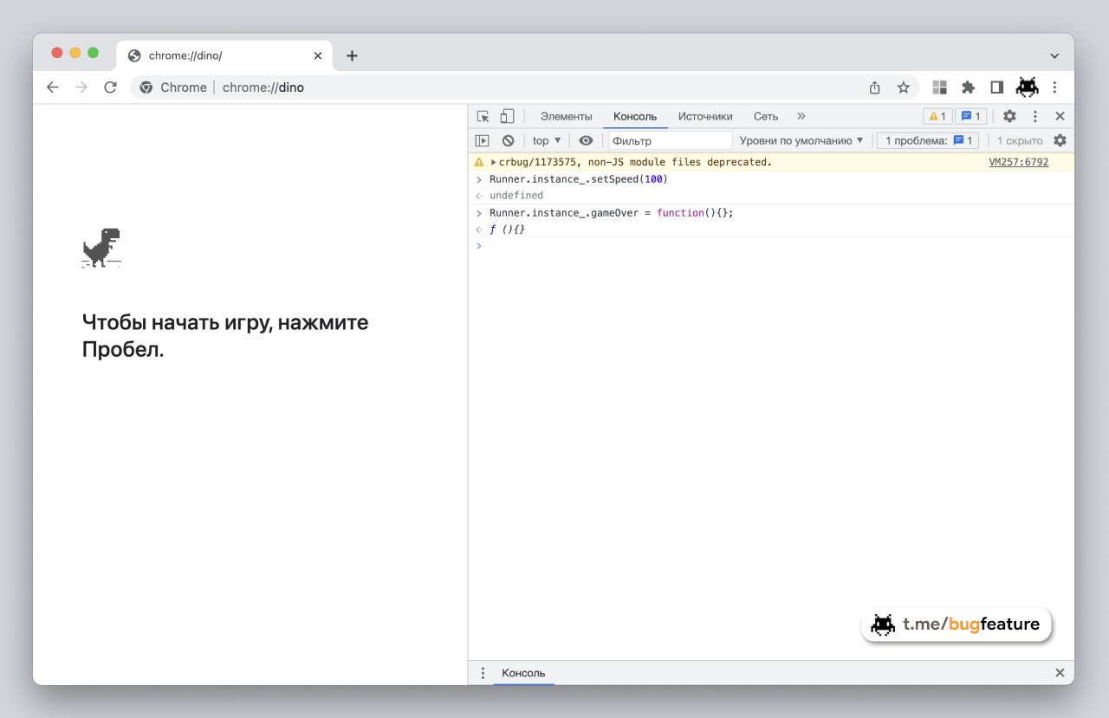Toggle the device toolbar icon
Screen dimensions: 1109x718
(508, 116)
